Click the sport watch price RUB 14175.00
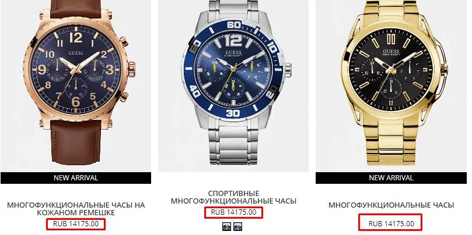Viewport: 472px width, 235px height. pos(233,212)
